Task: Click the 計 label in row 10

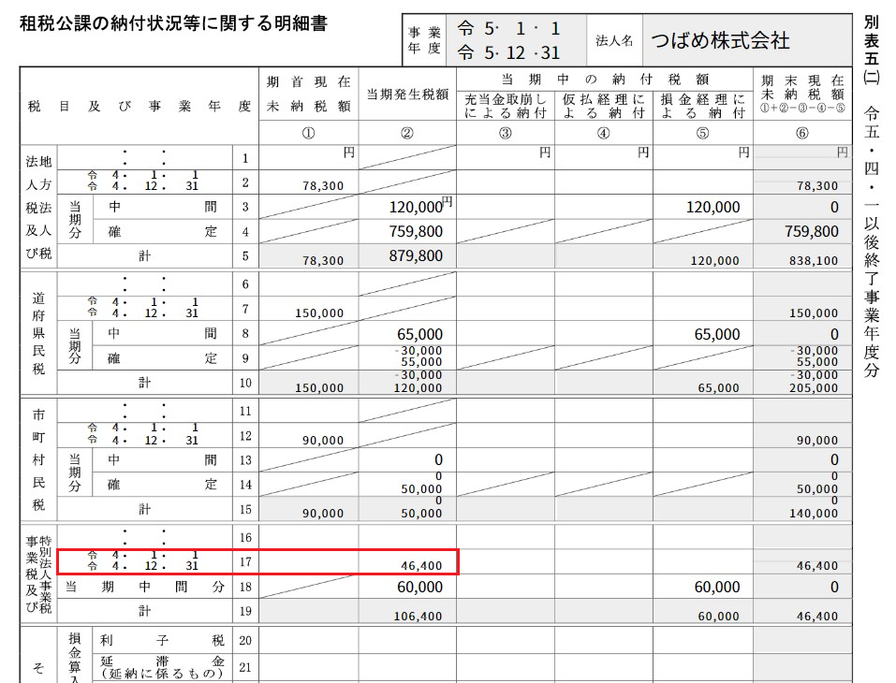Action: click(x=144, y=383)
